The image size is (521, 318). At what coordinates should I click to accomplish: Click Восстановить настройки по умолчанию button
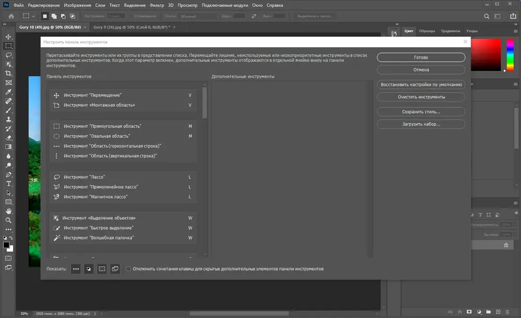tap(421, 85)
